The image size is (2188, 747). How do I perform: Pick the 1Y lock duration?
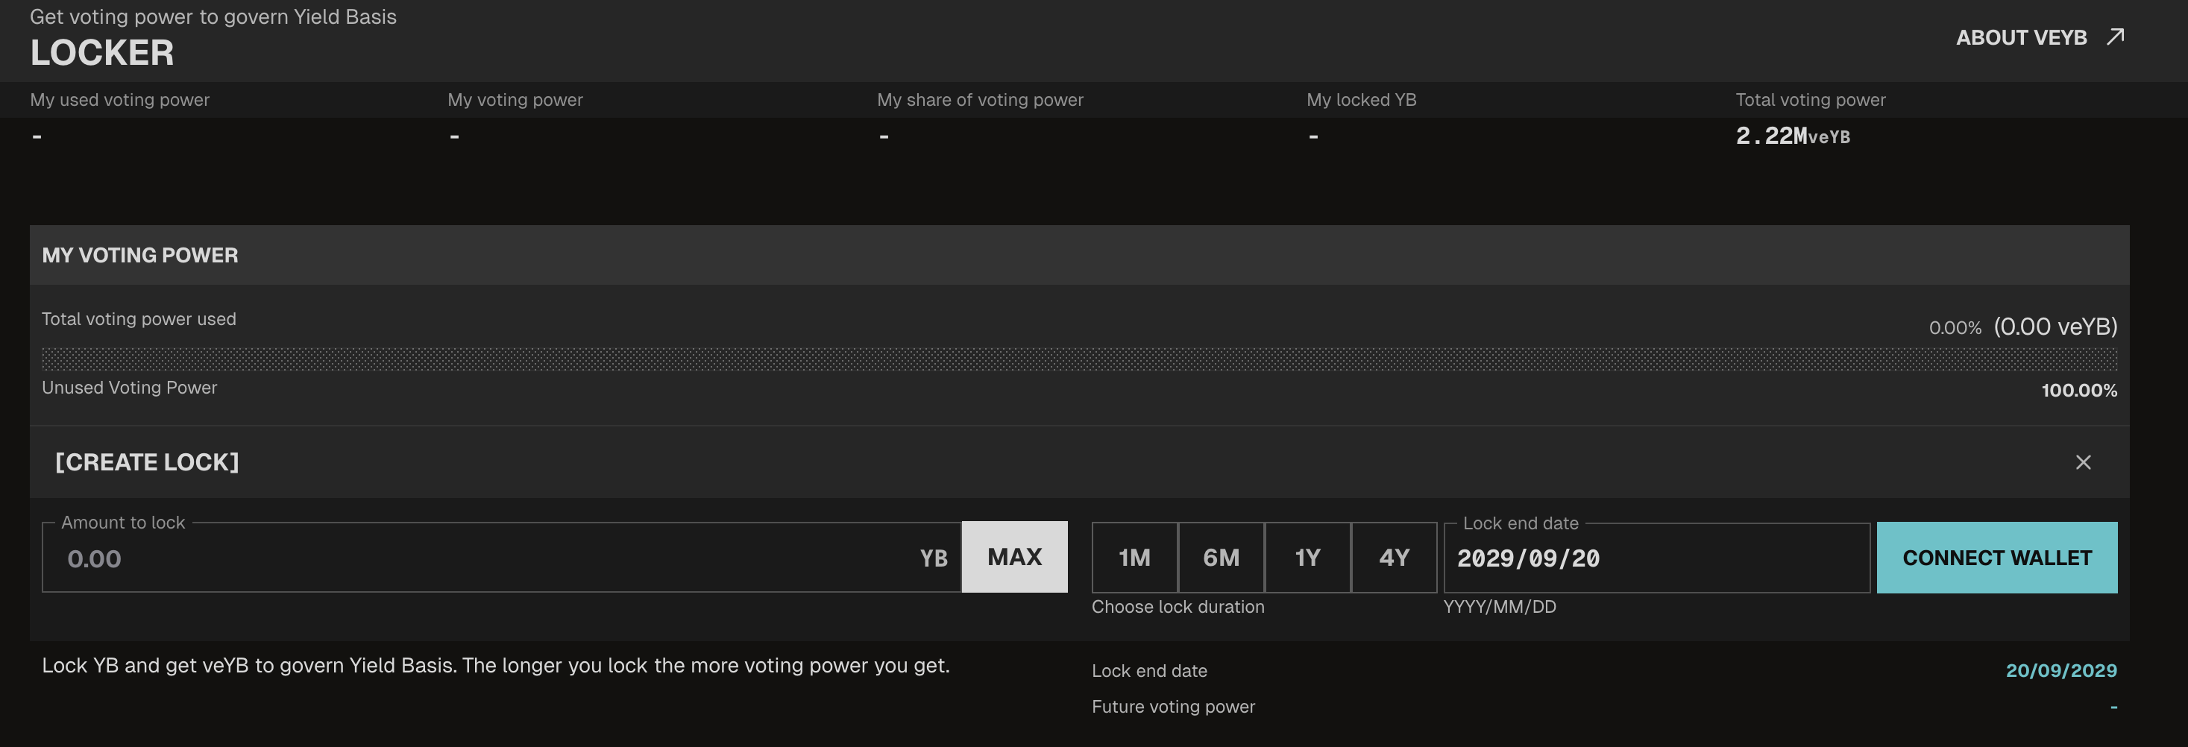(1307, 557)
